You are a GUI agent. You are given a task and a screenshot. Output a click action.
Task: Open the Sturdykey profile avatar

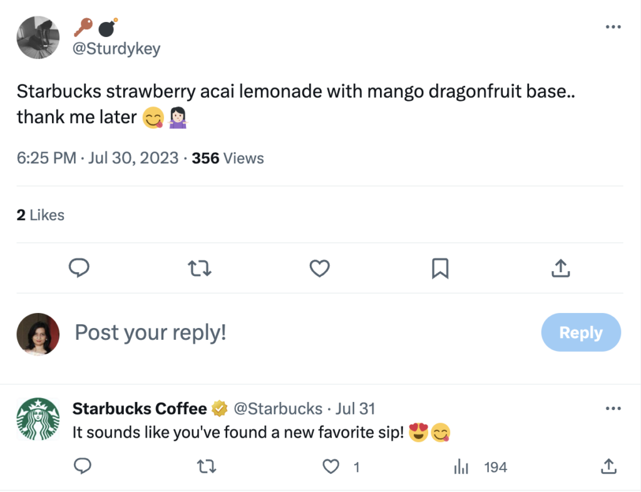38,38
